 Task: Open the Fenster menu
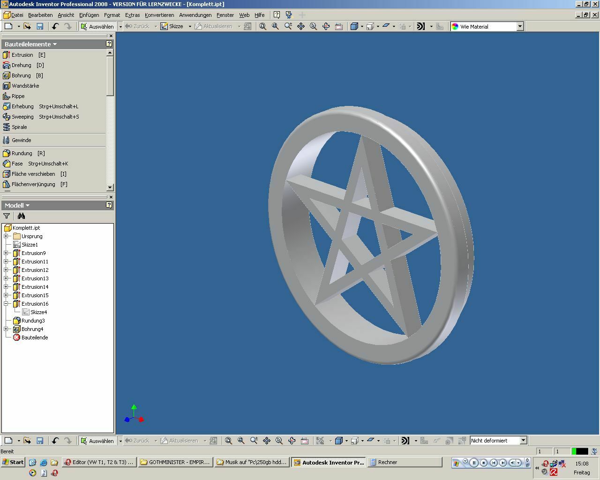coord(225,15)
